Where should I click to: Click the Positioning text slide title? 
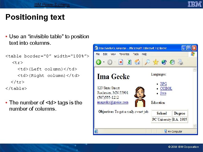point(35,17)
